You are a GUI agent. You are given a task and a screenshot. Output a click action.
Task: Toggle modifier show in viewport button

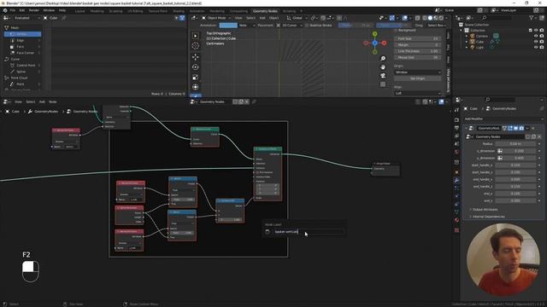(x=515, y=128)
